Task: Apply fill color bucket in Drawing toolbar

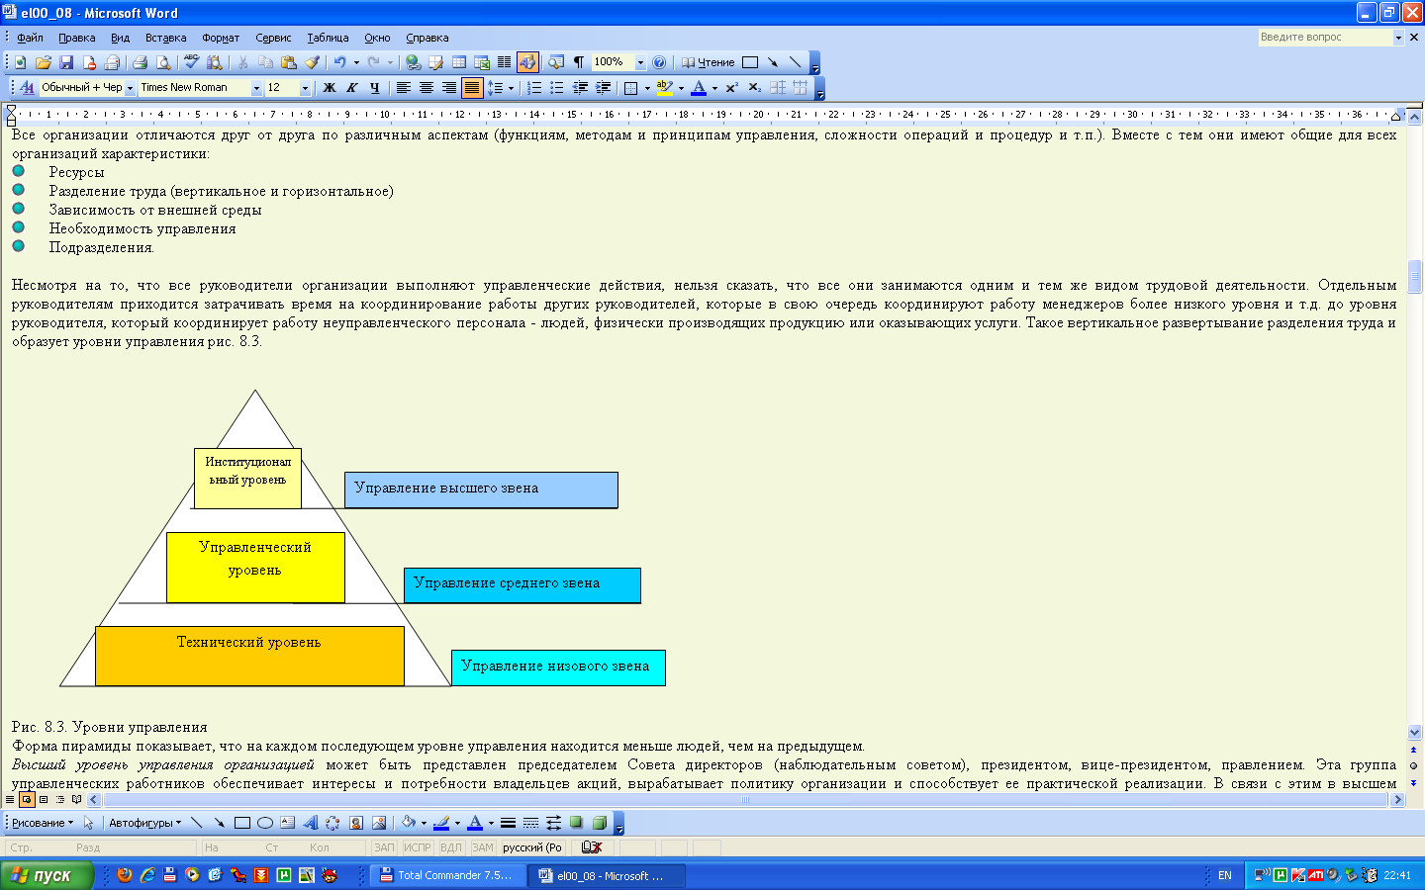Action: (409, 823)
